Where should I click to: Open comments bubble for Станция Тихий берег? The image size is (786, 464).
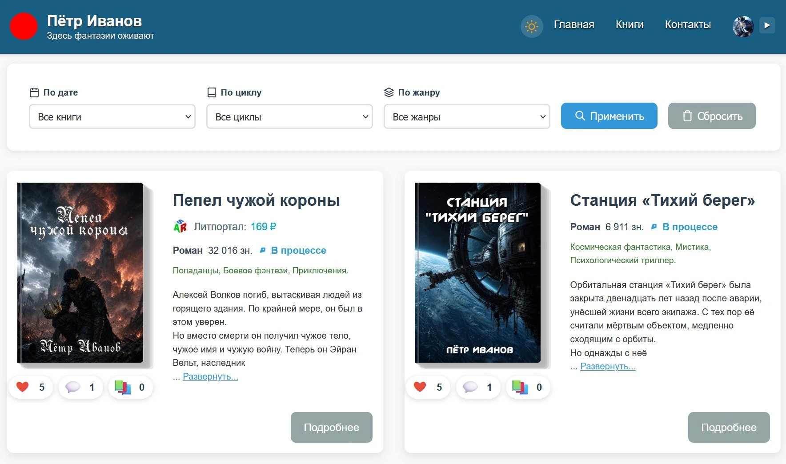point(470,387)
